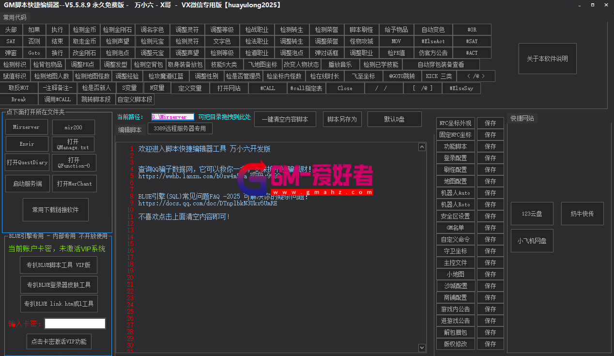Click 3389远程服务器专用 button
Image resolution: width=614 pixels, height=356 pixels.
pyautogui.click(x=180, y=129)
